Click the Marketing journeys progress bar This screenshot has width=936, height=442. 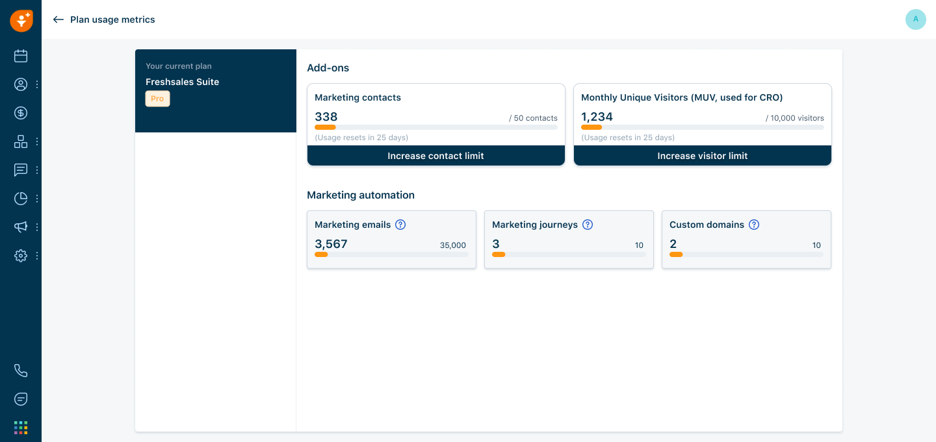(569, 254)
